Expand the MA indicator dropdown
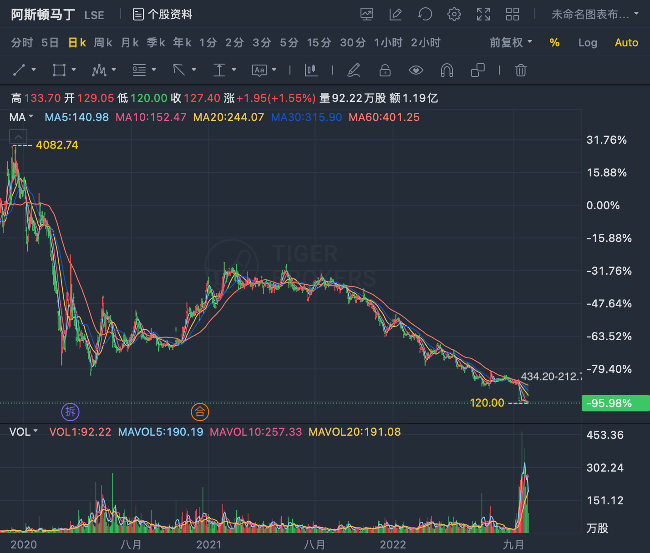650x553 pixels. point(21,117)
